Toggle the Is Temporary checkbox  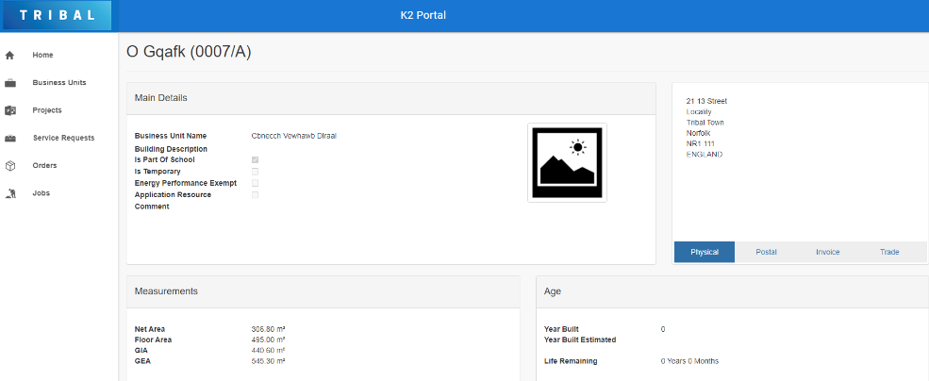point(255,172)
